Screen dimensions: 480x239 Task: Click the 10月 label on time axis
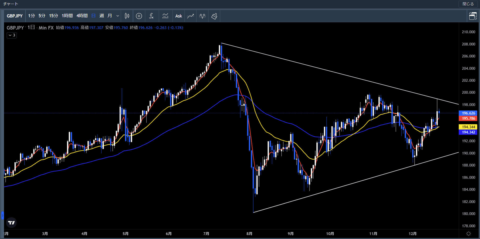click(330, 234)
